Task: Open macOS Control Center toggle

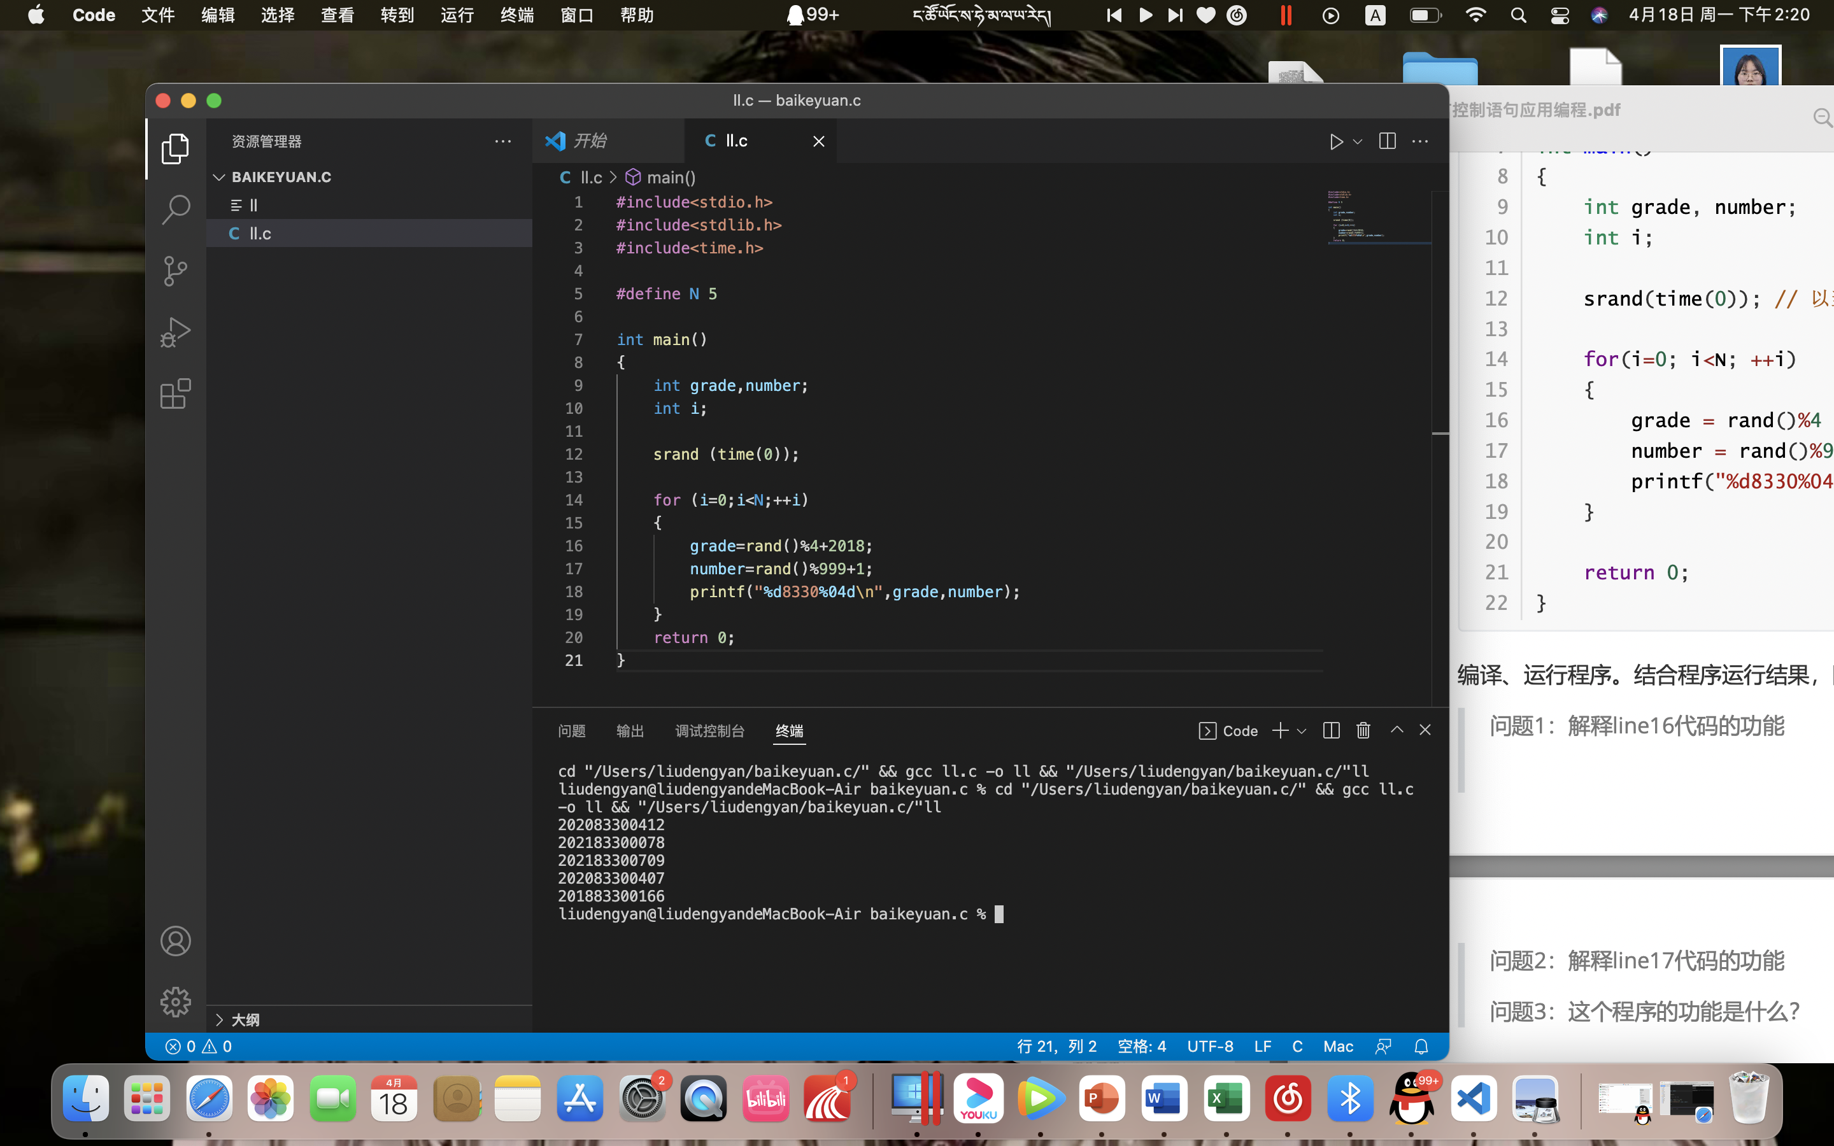Action: pos(1560,15)
